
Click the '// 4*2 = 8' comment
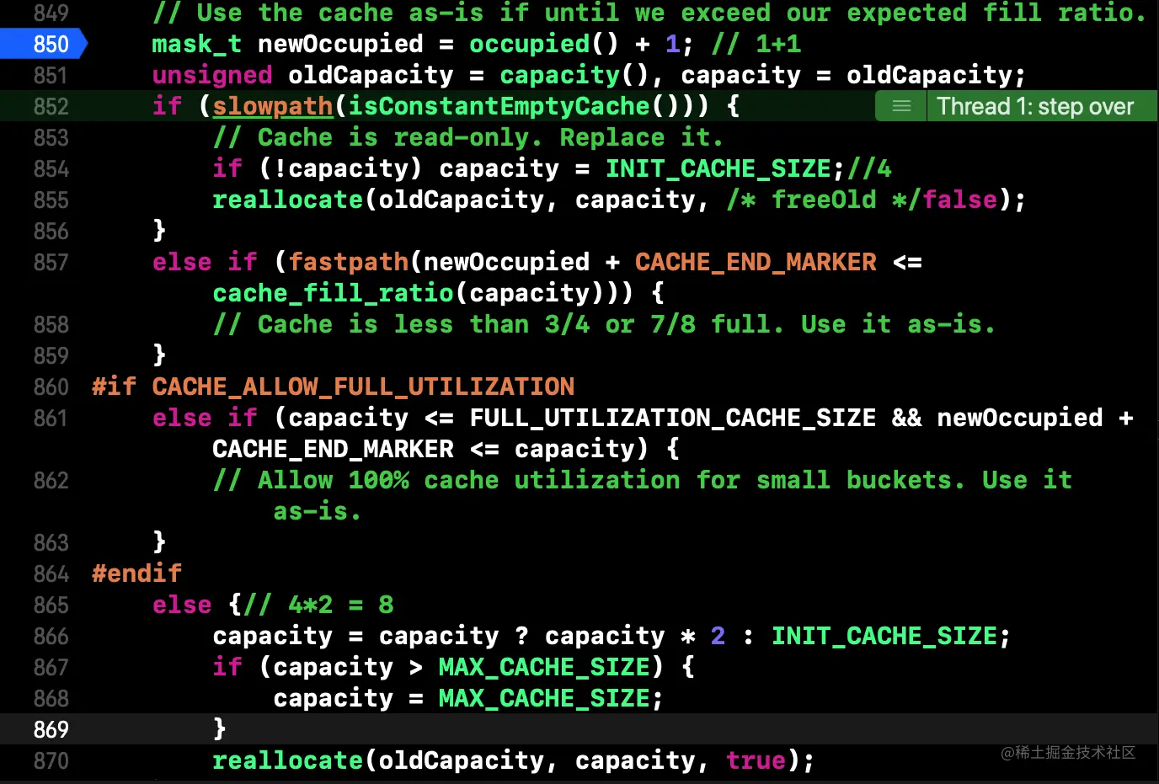[x=319, y=605]
